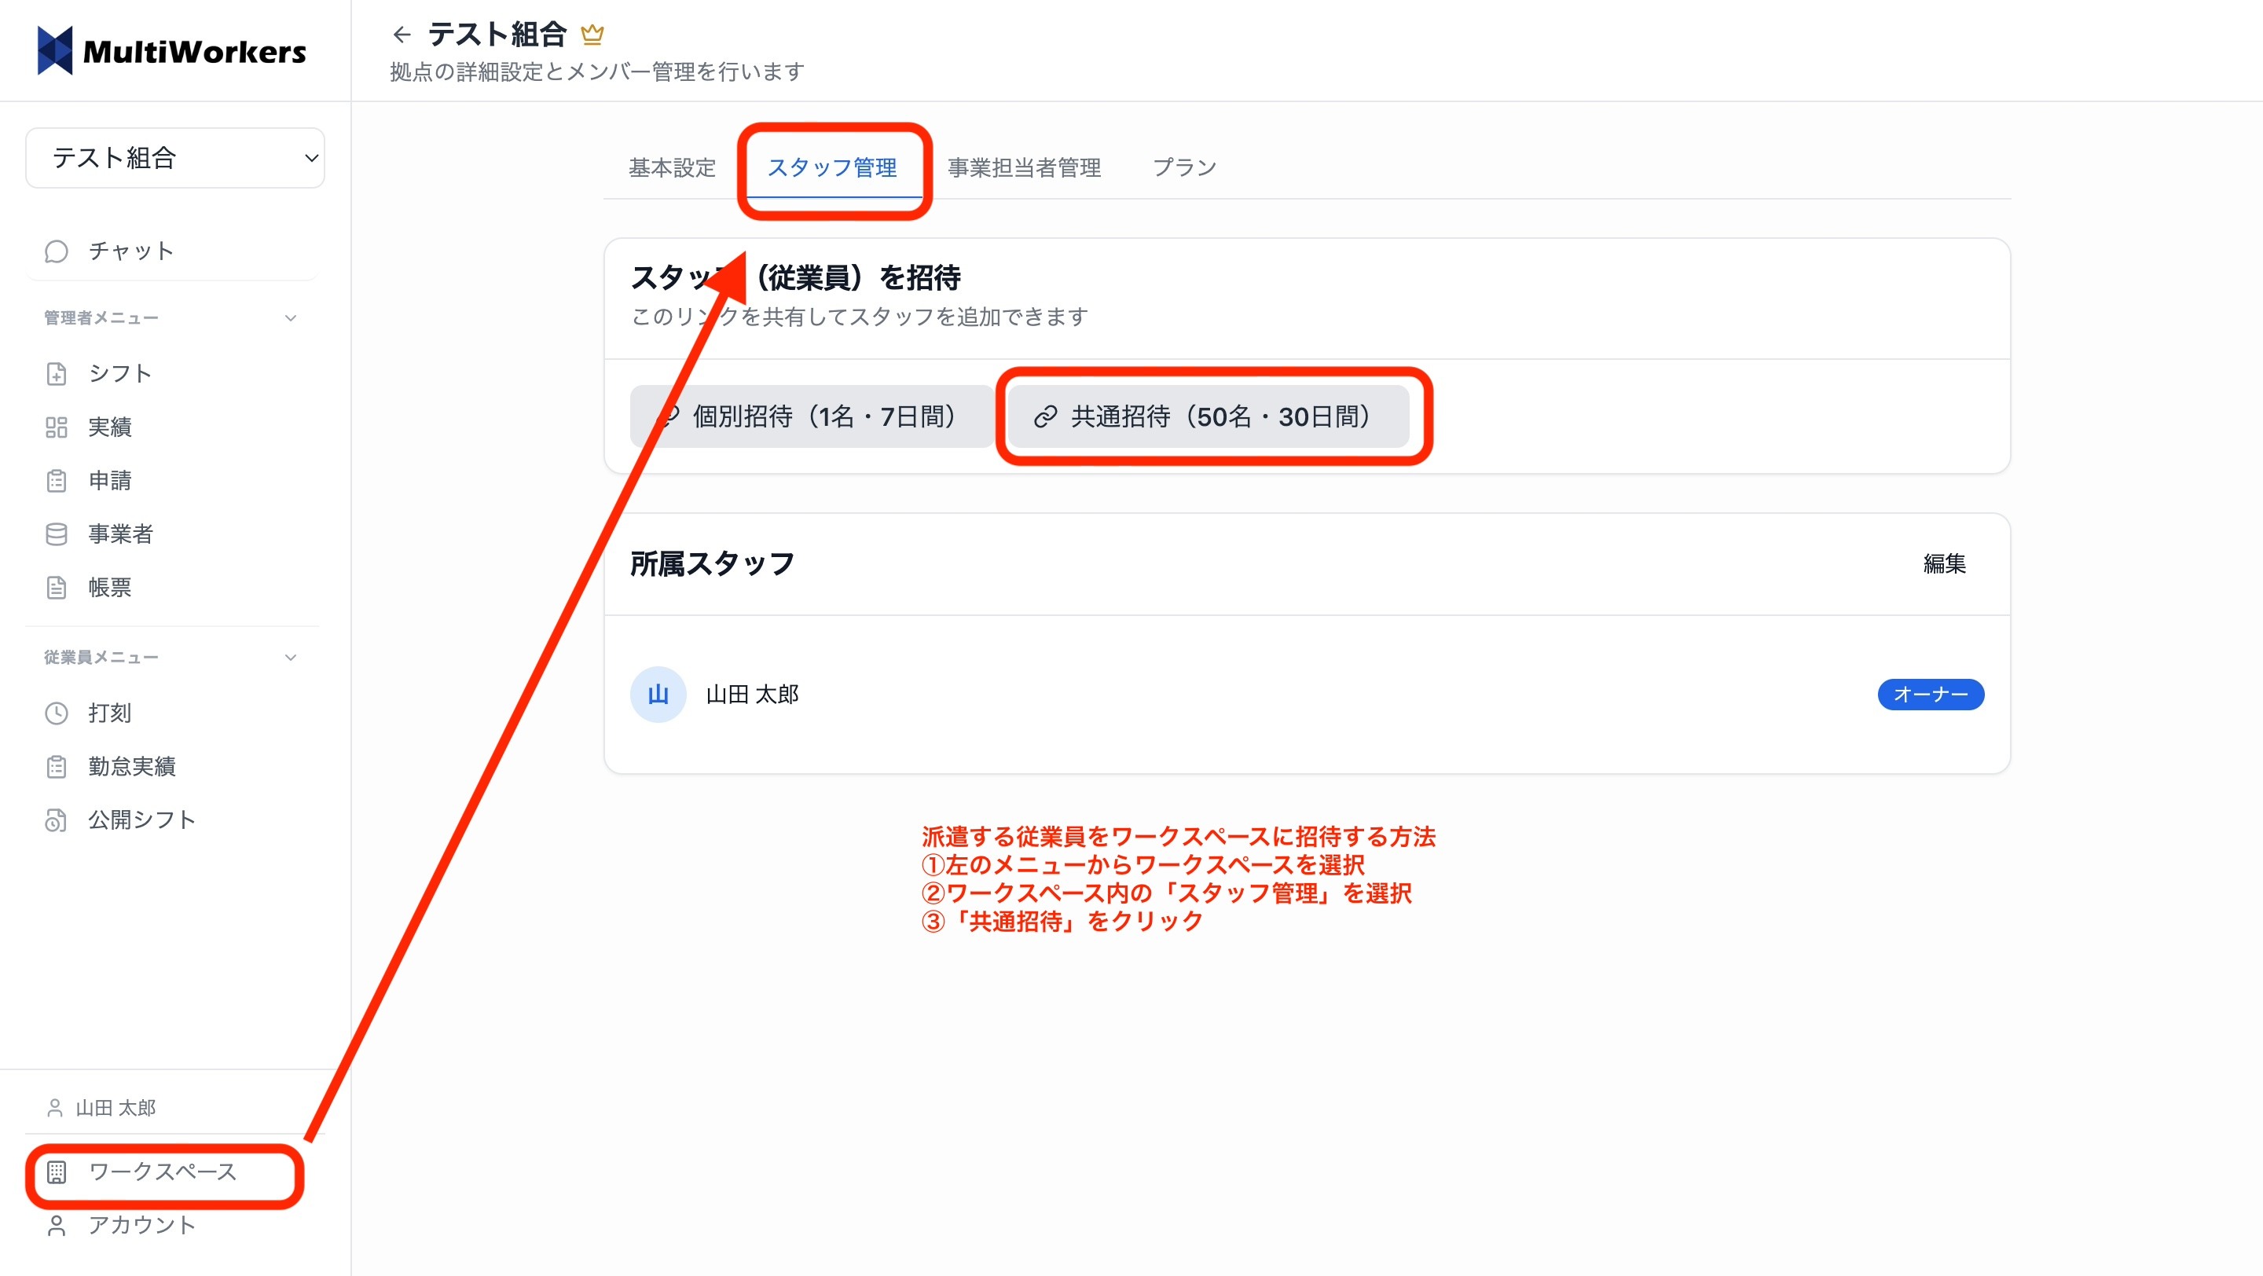
Task: Collapse the 従業員メニュー section
Action: (x=291, y=657)
